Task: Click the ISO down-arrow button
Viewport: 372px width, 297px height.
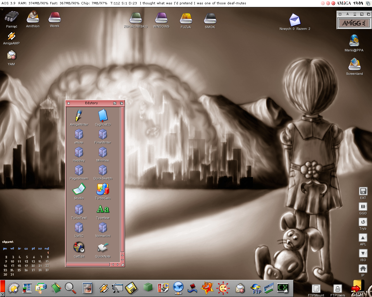Action: [363, 253]
